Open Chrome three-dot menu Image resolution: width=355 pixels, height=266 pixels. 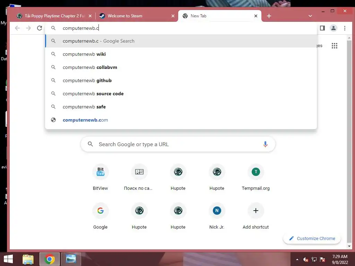345,28
